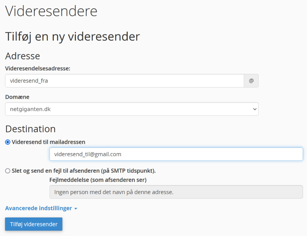Click the 'Videresendelsesadresse:' field label

coord(38,68)
